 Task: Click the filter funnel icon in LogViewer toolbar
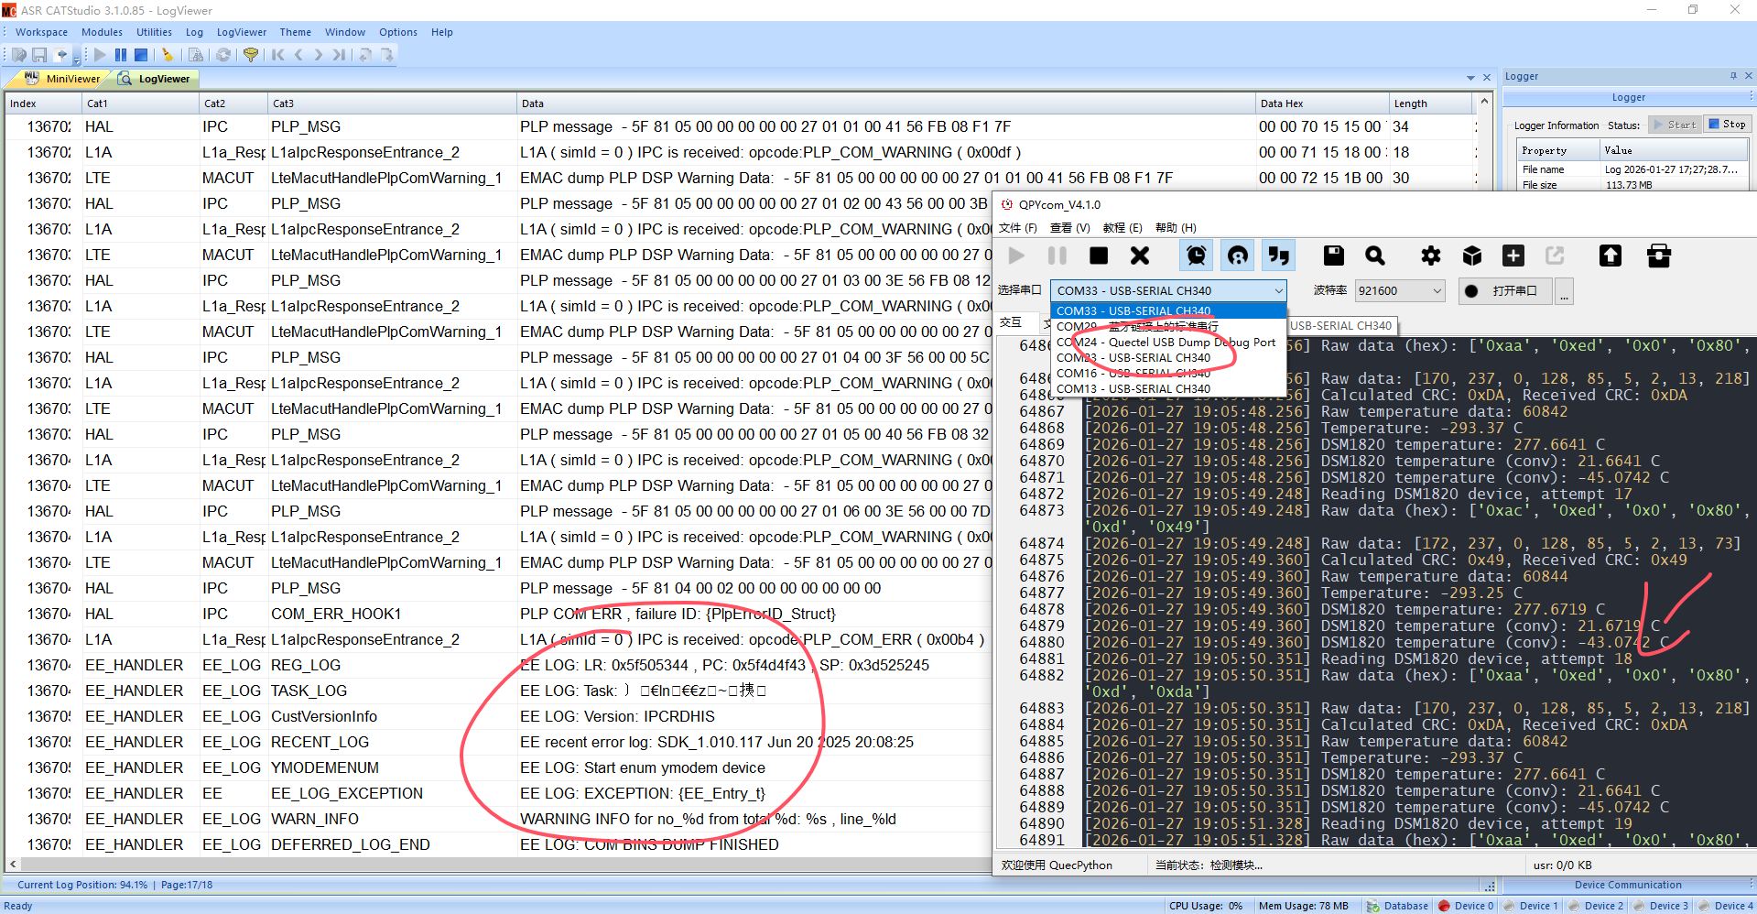tap(250, 55)
